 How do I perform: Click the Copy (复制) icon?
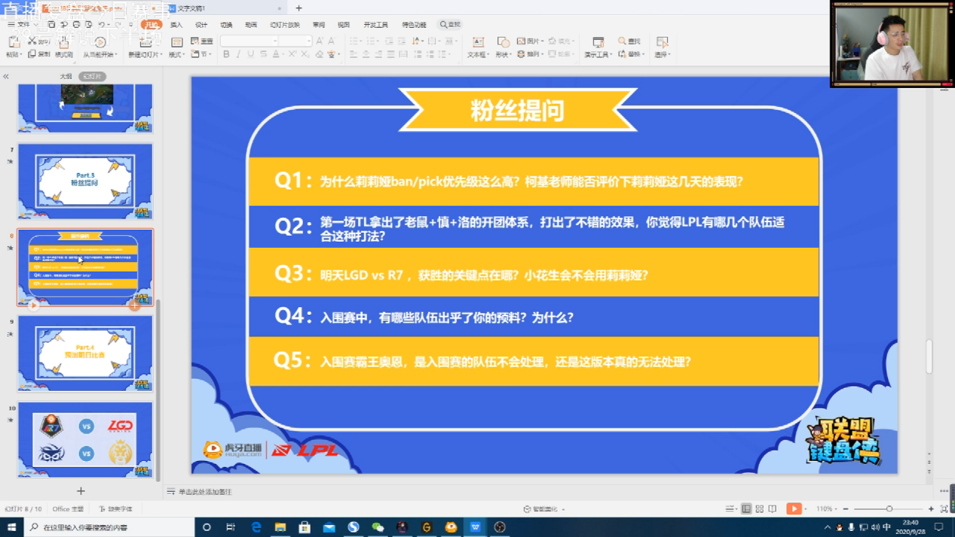[x=32, y=54]
